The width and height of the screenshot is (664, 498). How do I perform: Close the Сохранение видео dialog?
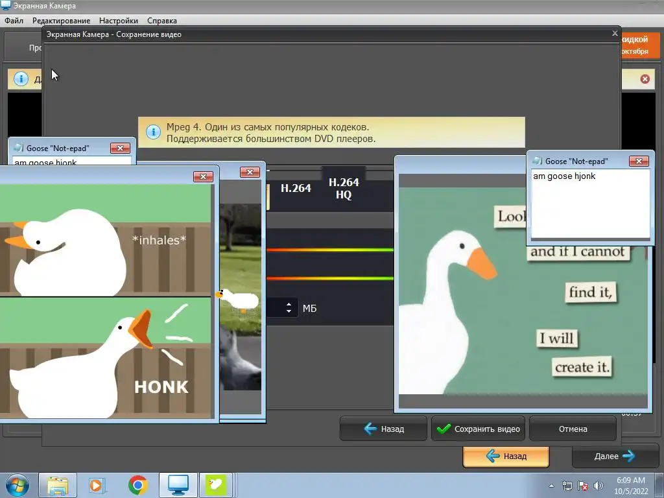(x=615, y=33)
